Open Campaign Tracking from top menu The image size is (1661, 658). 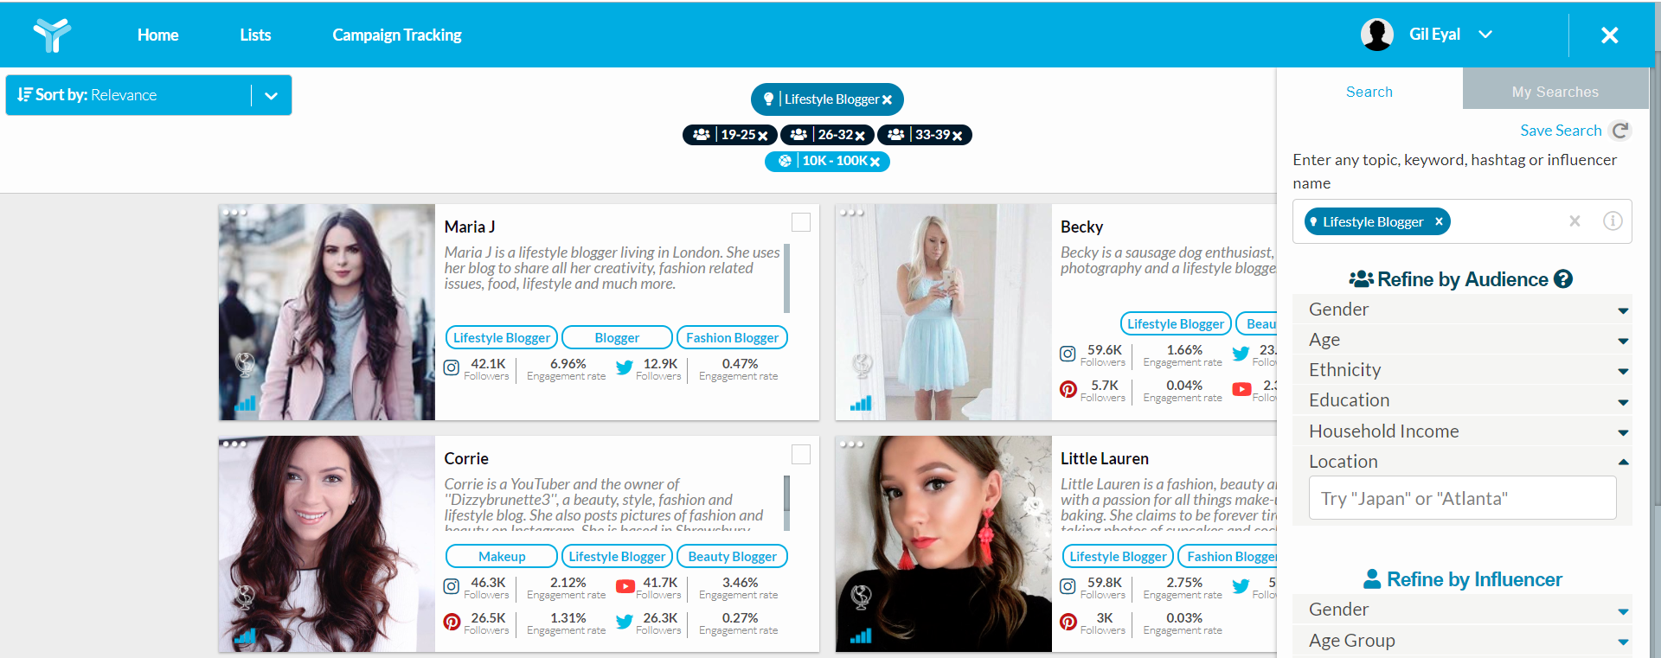pos(397,35)
